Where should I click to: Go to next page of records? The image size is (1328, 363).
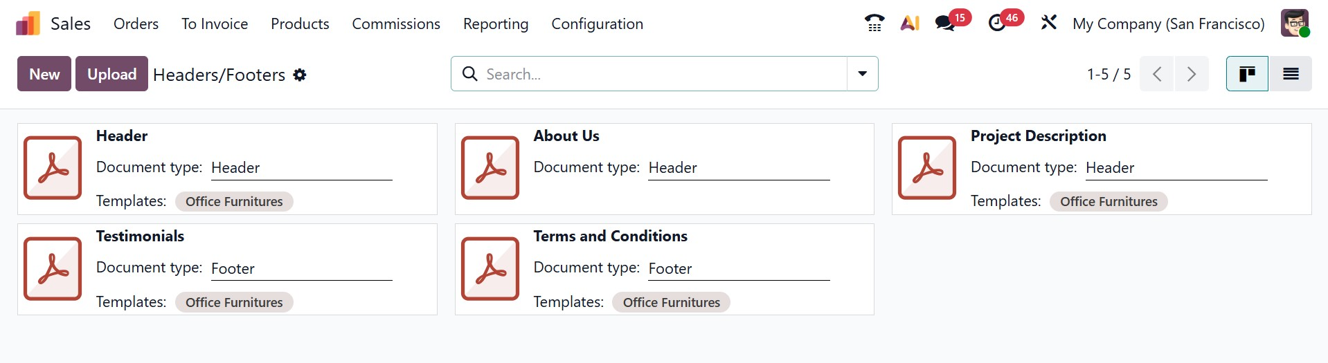[x=1192, y=74]
